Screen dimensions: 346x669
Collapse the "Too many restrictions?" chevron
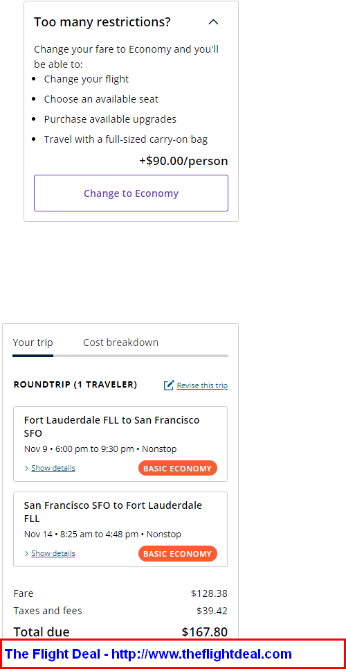tap(213, 22)
